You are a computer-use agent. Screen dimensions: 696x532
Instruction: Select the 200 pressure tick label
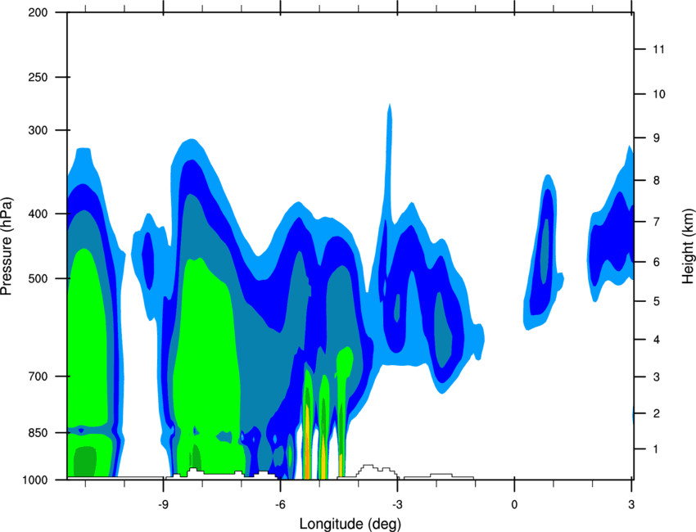point(38,12)
